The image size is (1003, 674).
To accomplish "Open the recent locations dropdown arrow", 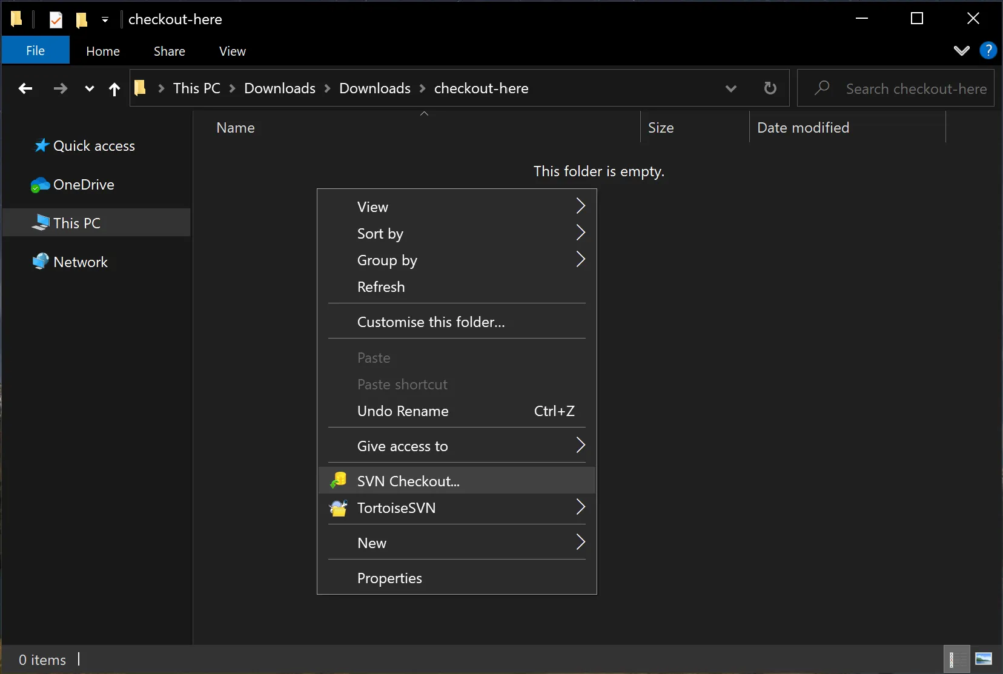I will (90, 89).
